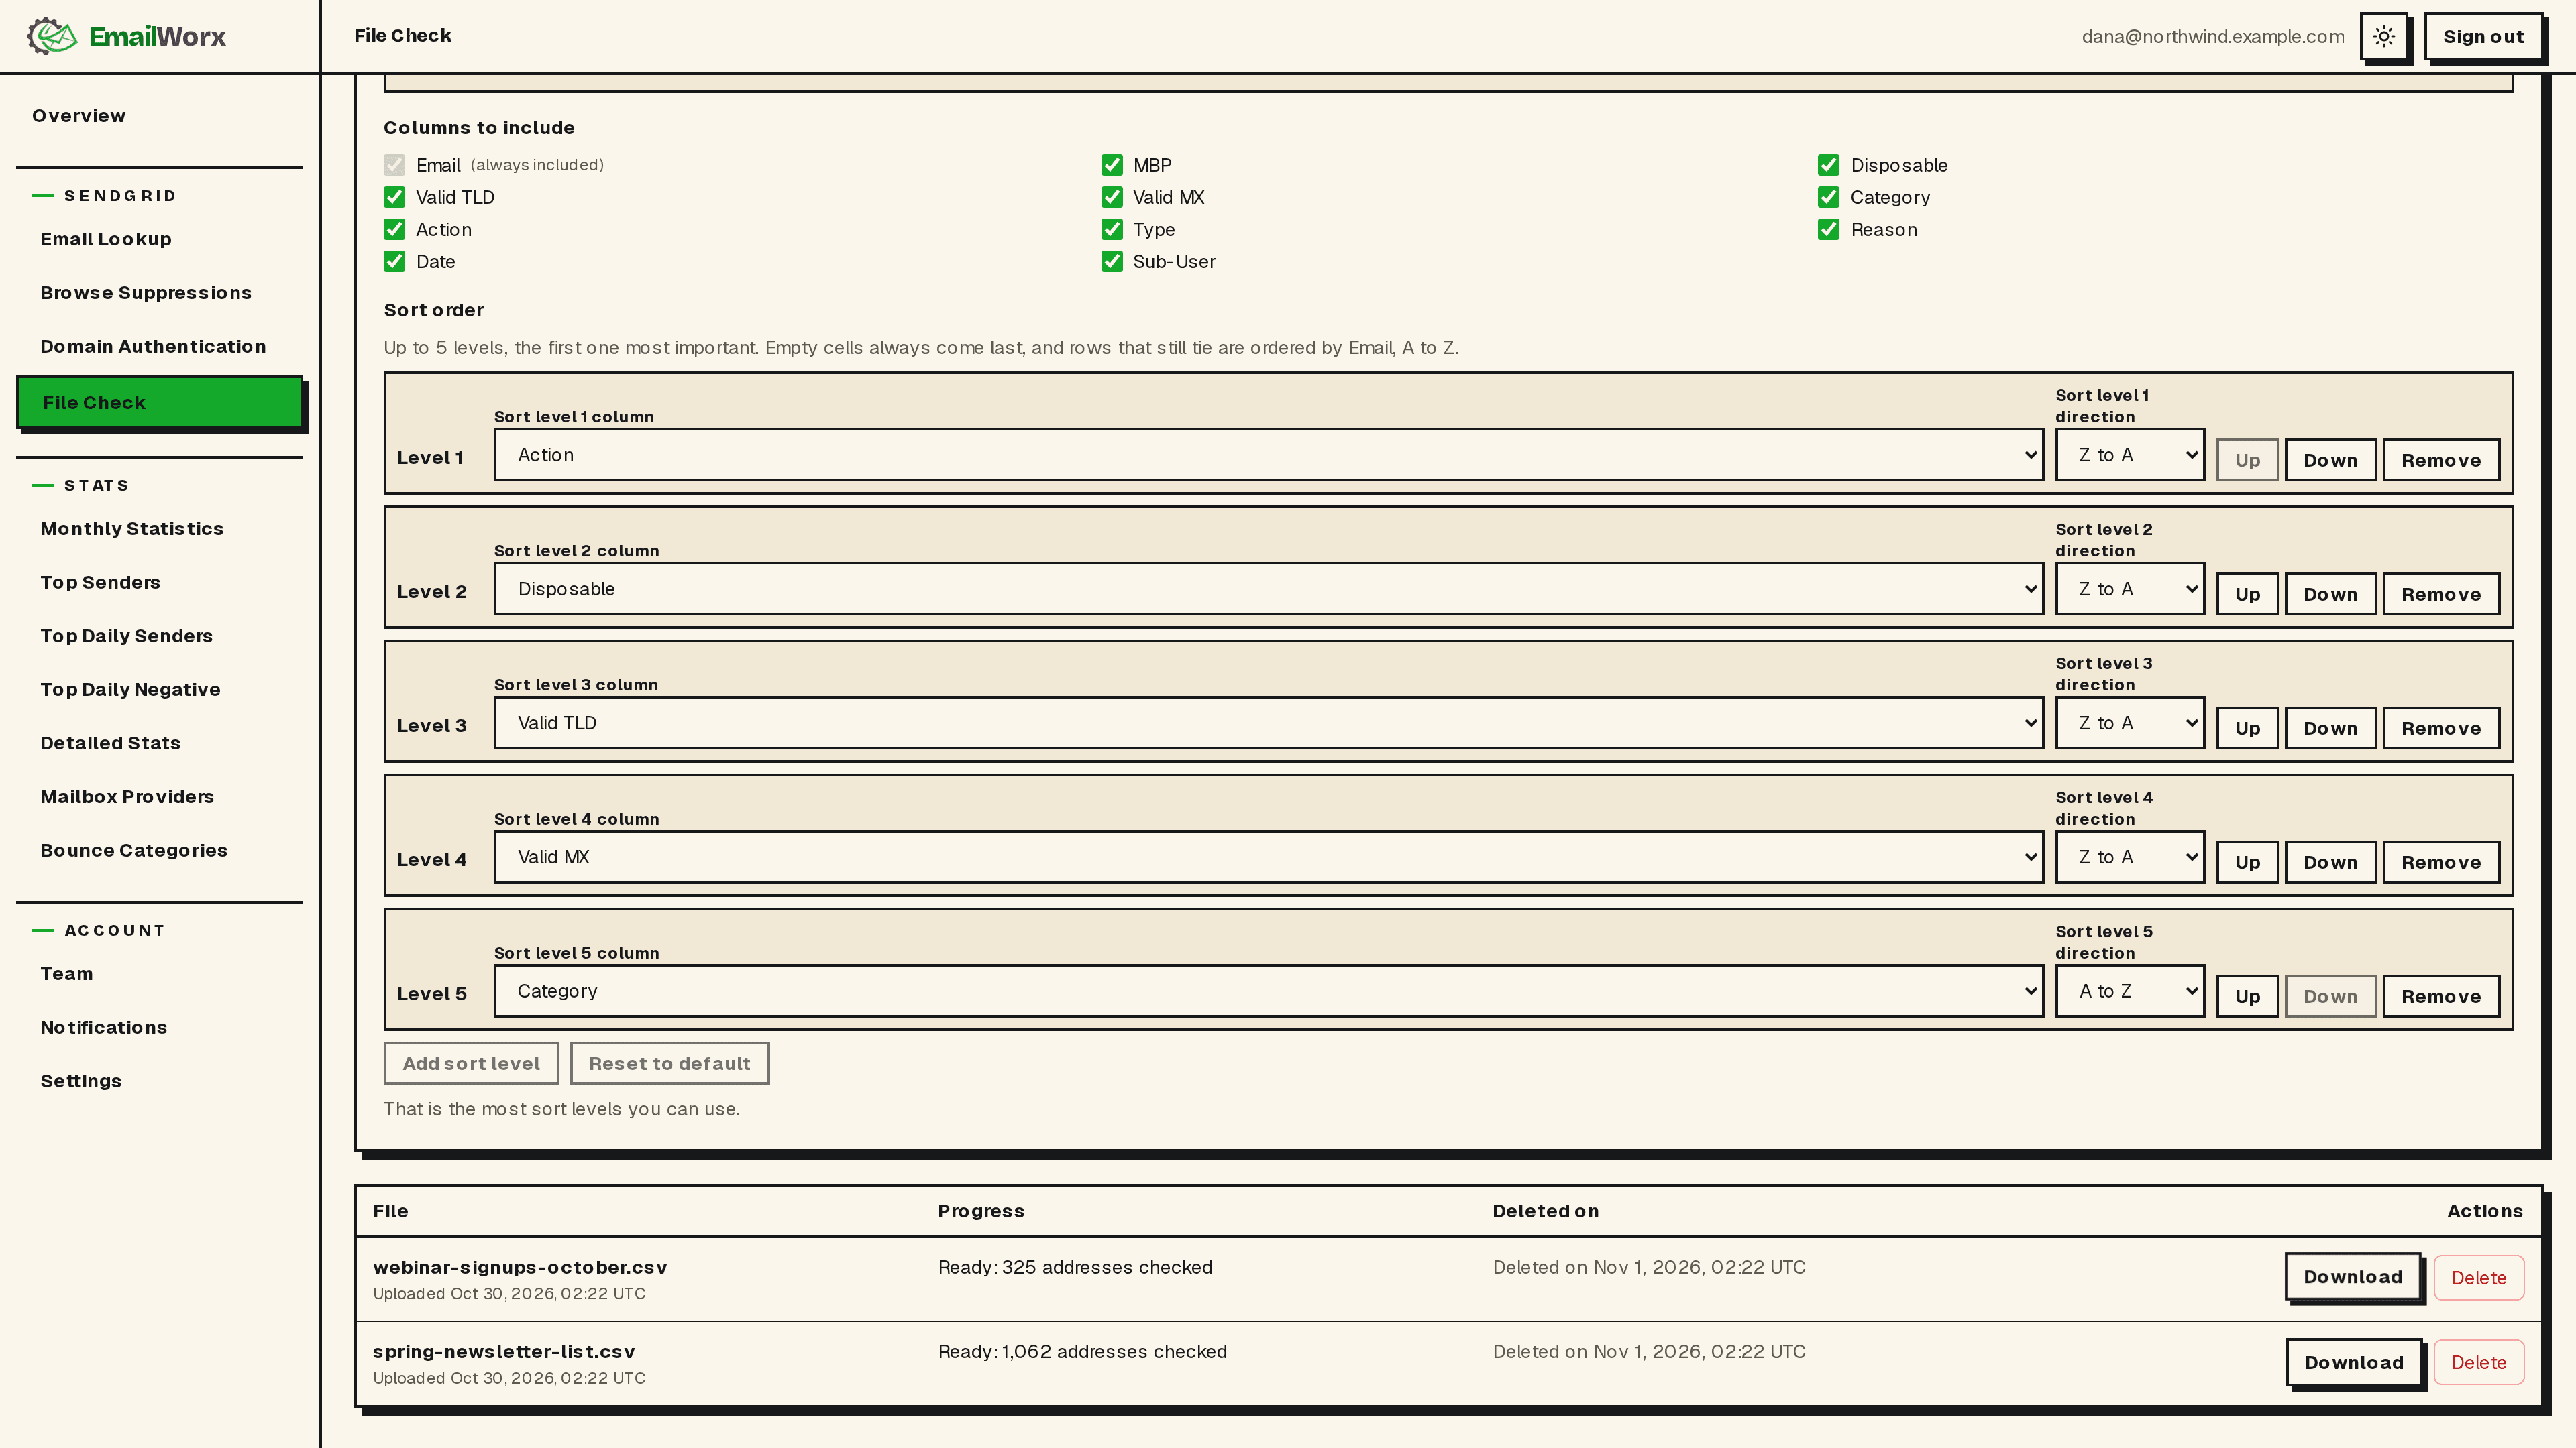The width and height of the screenshot is (2576, 1448).
Task: Remove Level 2 sort level
Action: pyautogui.click(x=2441, y=593)
